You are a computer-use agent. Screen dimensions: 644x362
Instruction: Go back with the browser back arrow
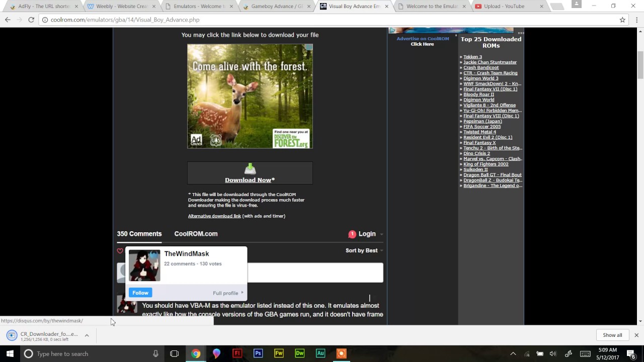(8, 20)
